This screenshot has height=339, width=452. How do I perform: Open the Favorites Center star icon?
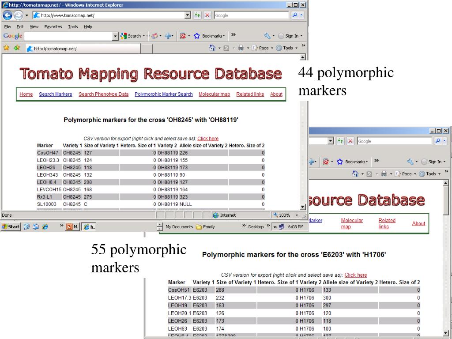coord(6,48)
